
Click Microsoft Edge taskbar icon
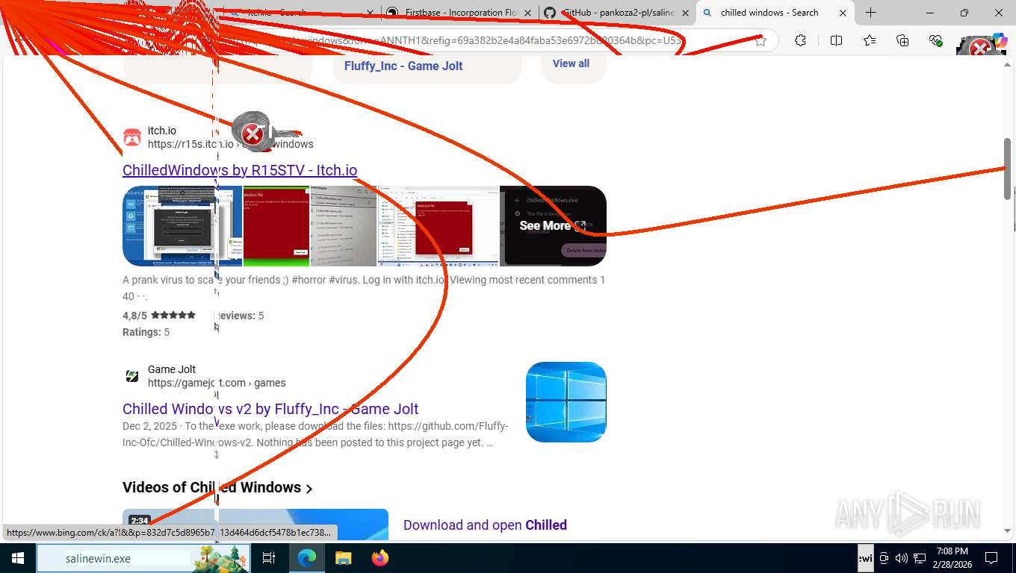pyautogui.click(x=307, y=558)
